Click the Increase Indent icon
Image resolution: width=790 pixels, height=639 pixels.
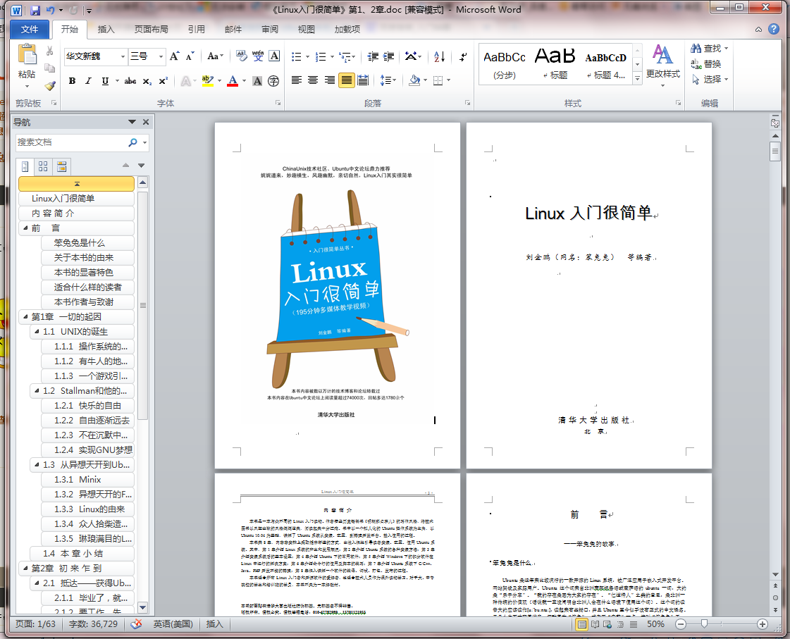(x=388, y=56)
